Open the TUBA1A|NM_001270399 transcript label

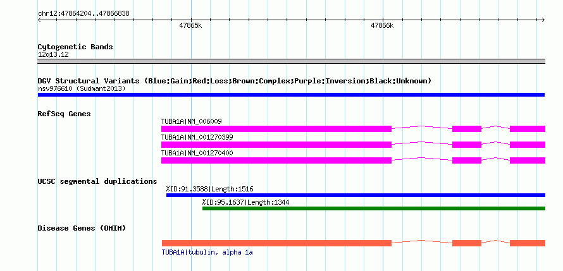click(x=197, y=137)
